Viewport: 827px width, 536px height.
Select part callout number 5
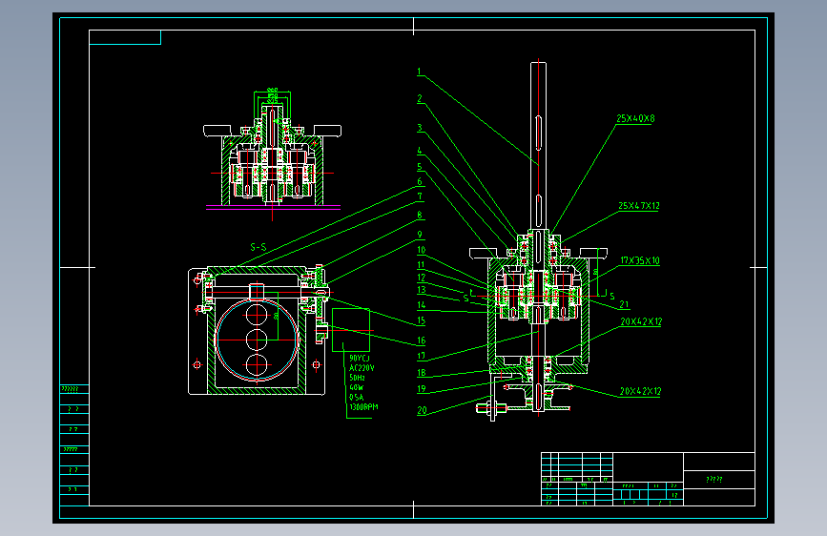tap(420, 167)
